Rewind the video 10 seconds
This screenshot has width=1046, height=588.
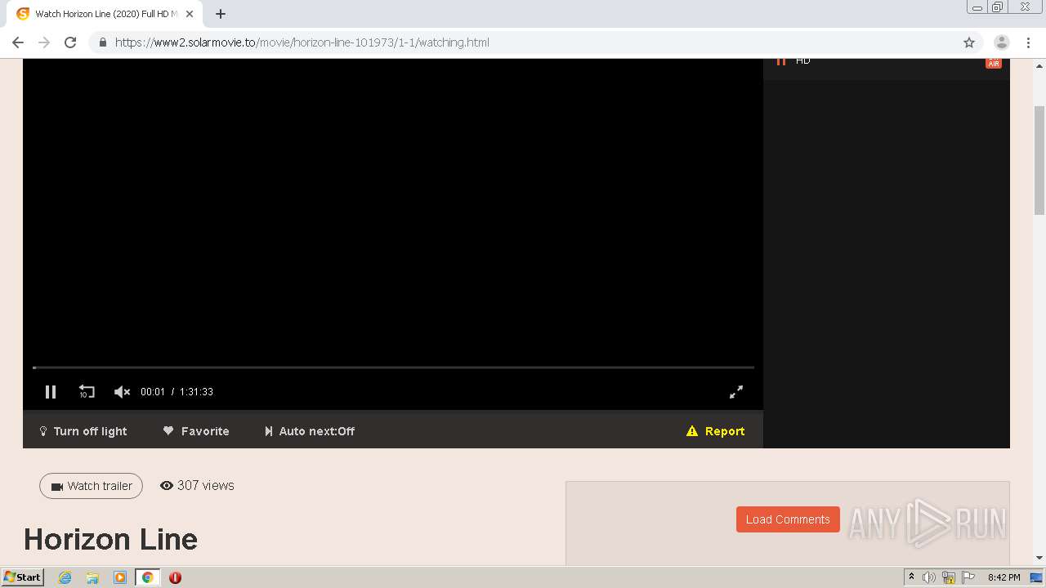point(87,392)
